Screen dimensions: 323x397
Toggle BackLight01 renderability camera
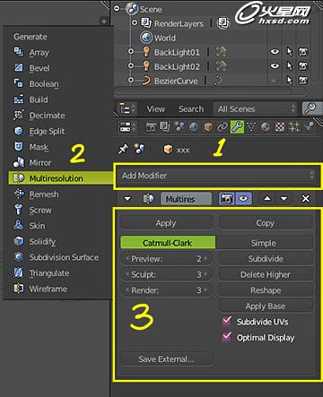pos(303,52)
